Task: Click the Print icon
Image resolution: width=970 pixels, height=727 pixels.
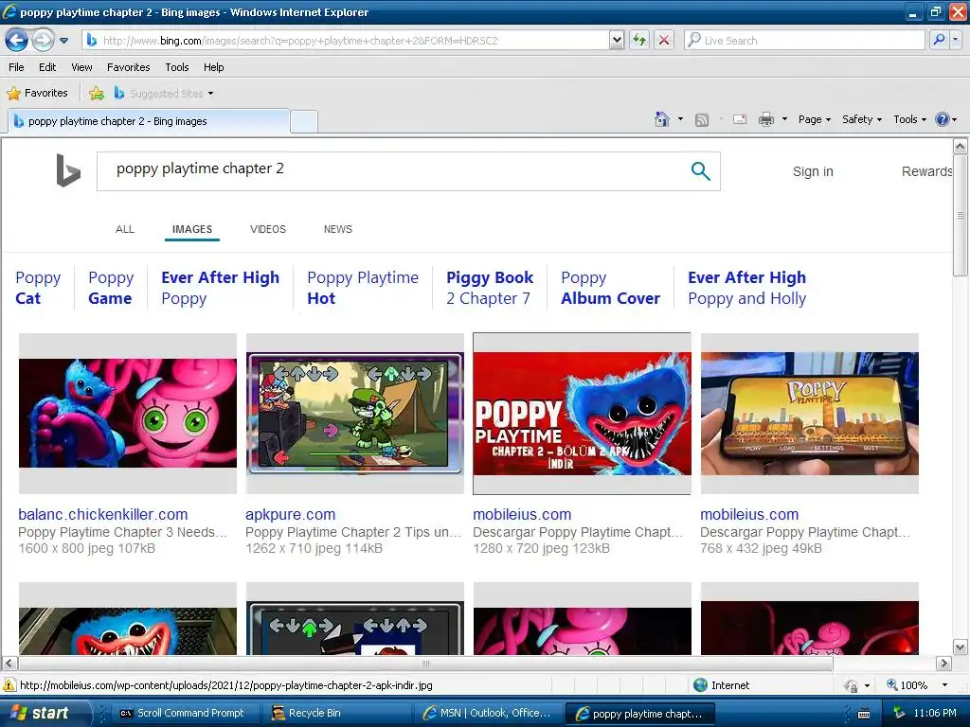Action: click(765, 119)
